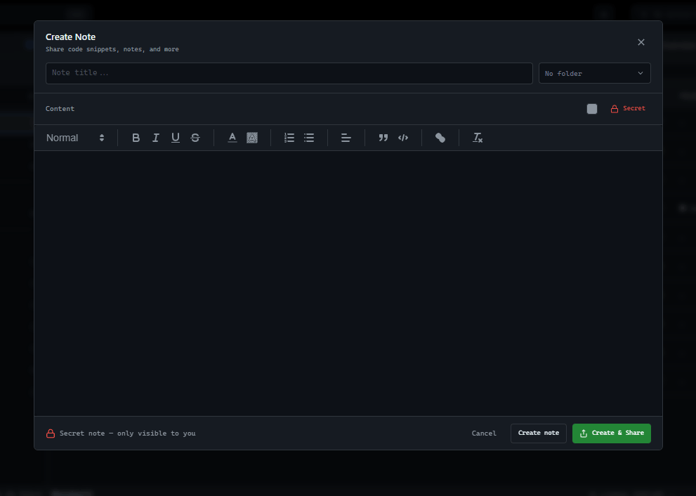Viewport: 696px width, 496px height.
Task: Apply underline formatting
Action: [x=175, y=138]
